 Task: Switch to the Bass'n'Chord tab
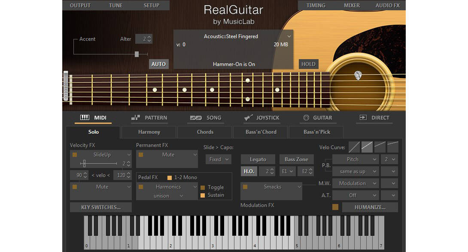click(x=261, y=132)
